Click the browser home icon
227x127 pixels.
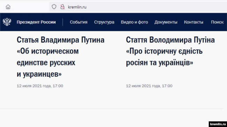point(8,7)
